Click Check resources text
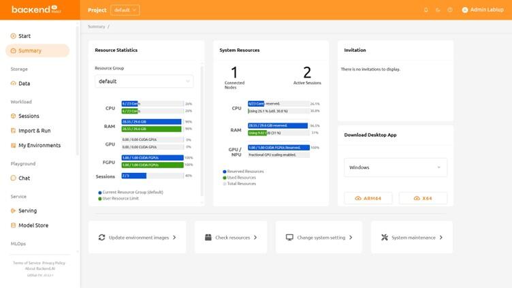Screen dimensions: 512x288 click(232, 238)
